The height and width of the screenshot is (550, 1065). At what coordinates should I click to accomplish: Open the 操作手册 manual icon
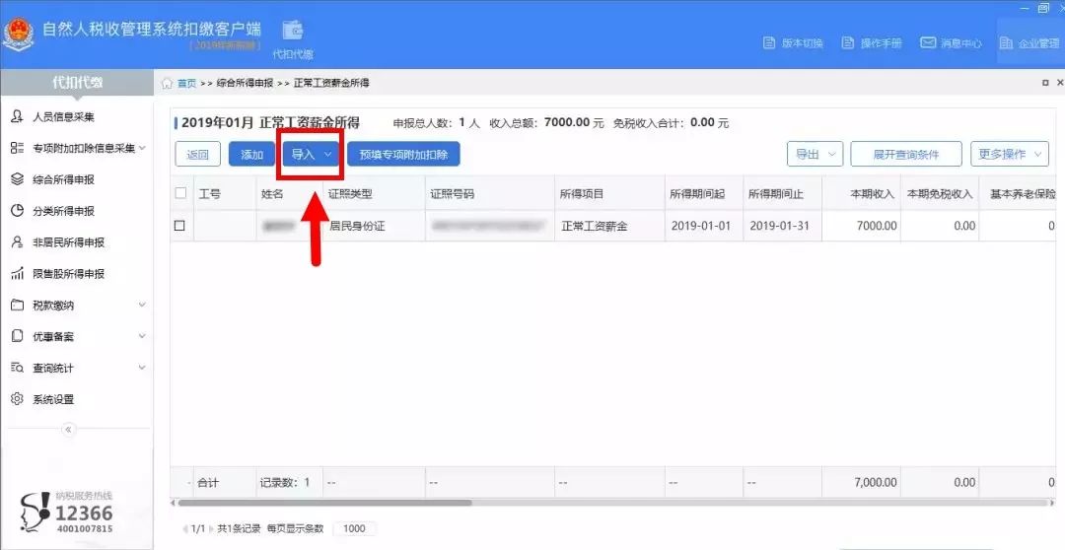click(848, 42)
